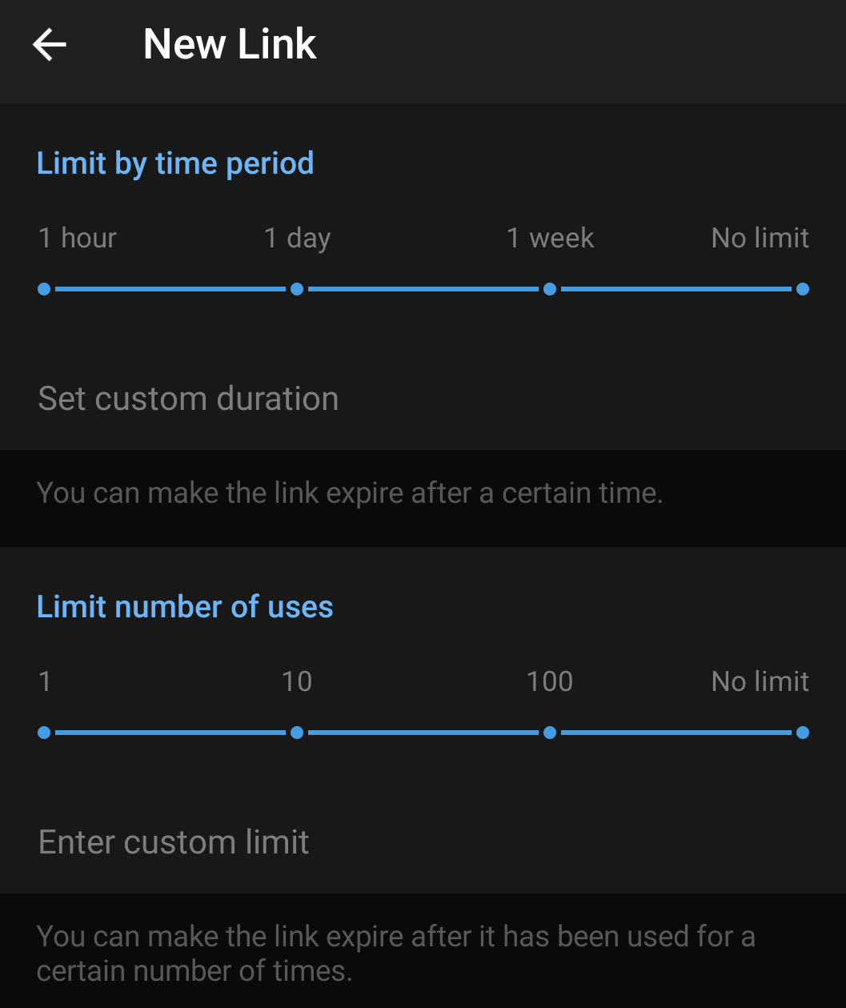The height and width of the screenshot is (1008, 846).
Task: Select No limit point on uses slider
Action: 802,733
